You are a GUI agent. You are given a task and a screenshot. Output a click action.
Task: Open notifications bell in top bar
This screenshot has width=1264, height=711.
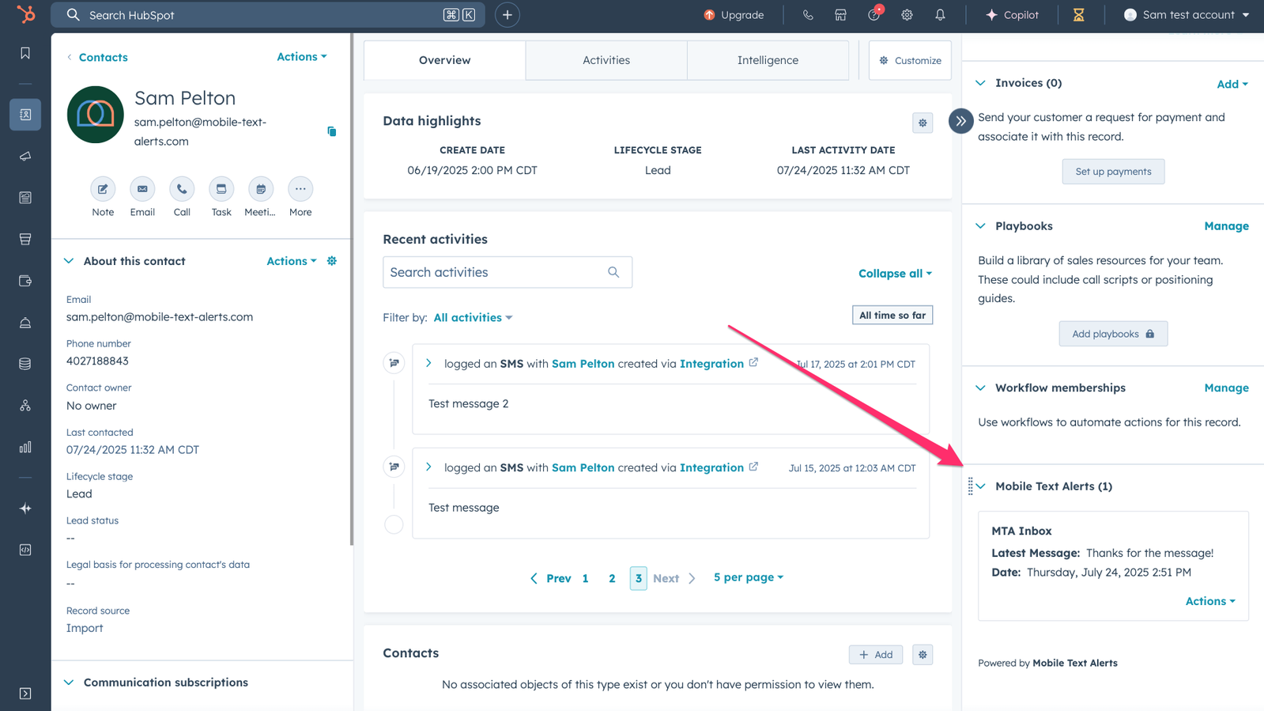940,15
